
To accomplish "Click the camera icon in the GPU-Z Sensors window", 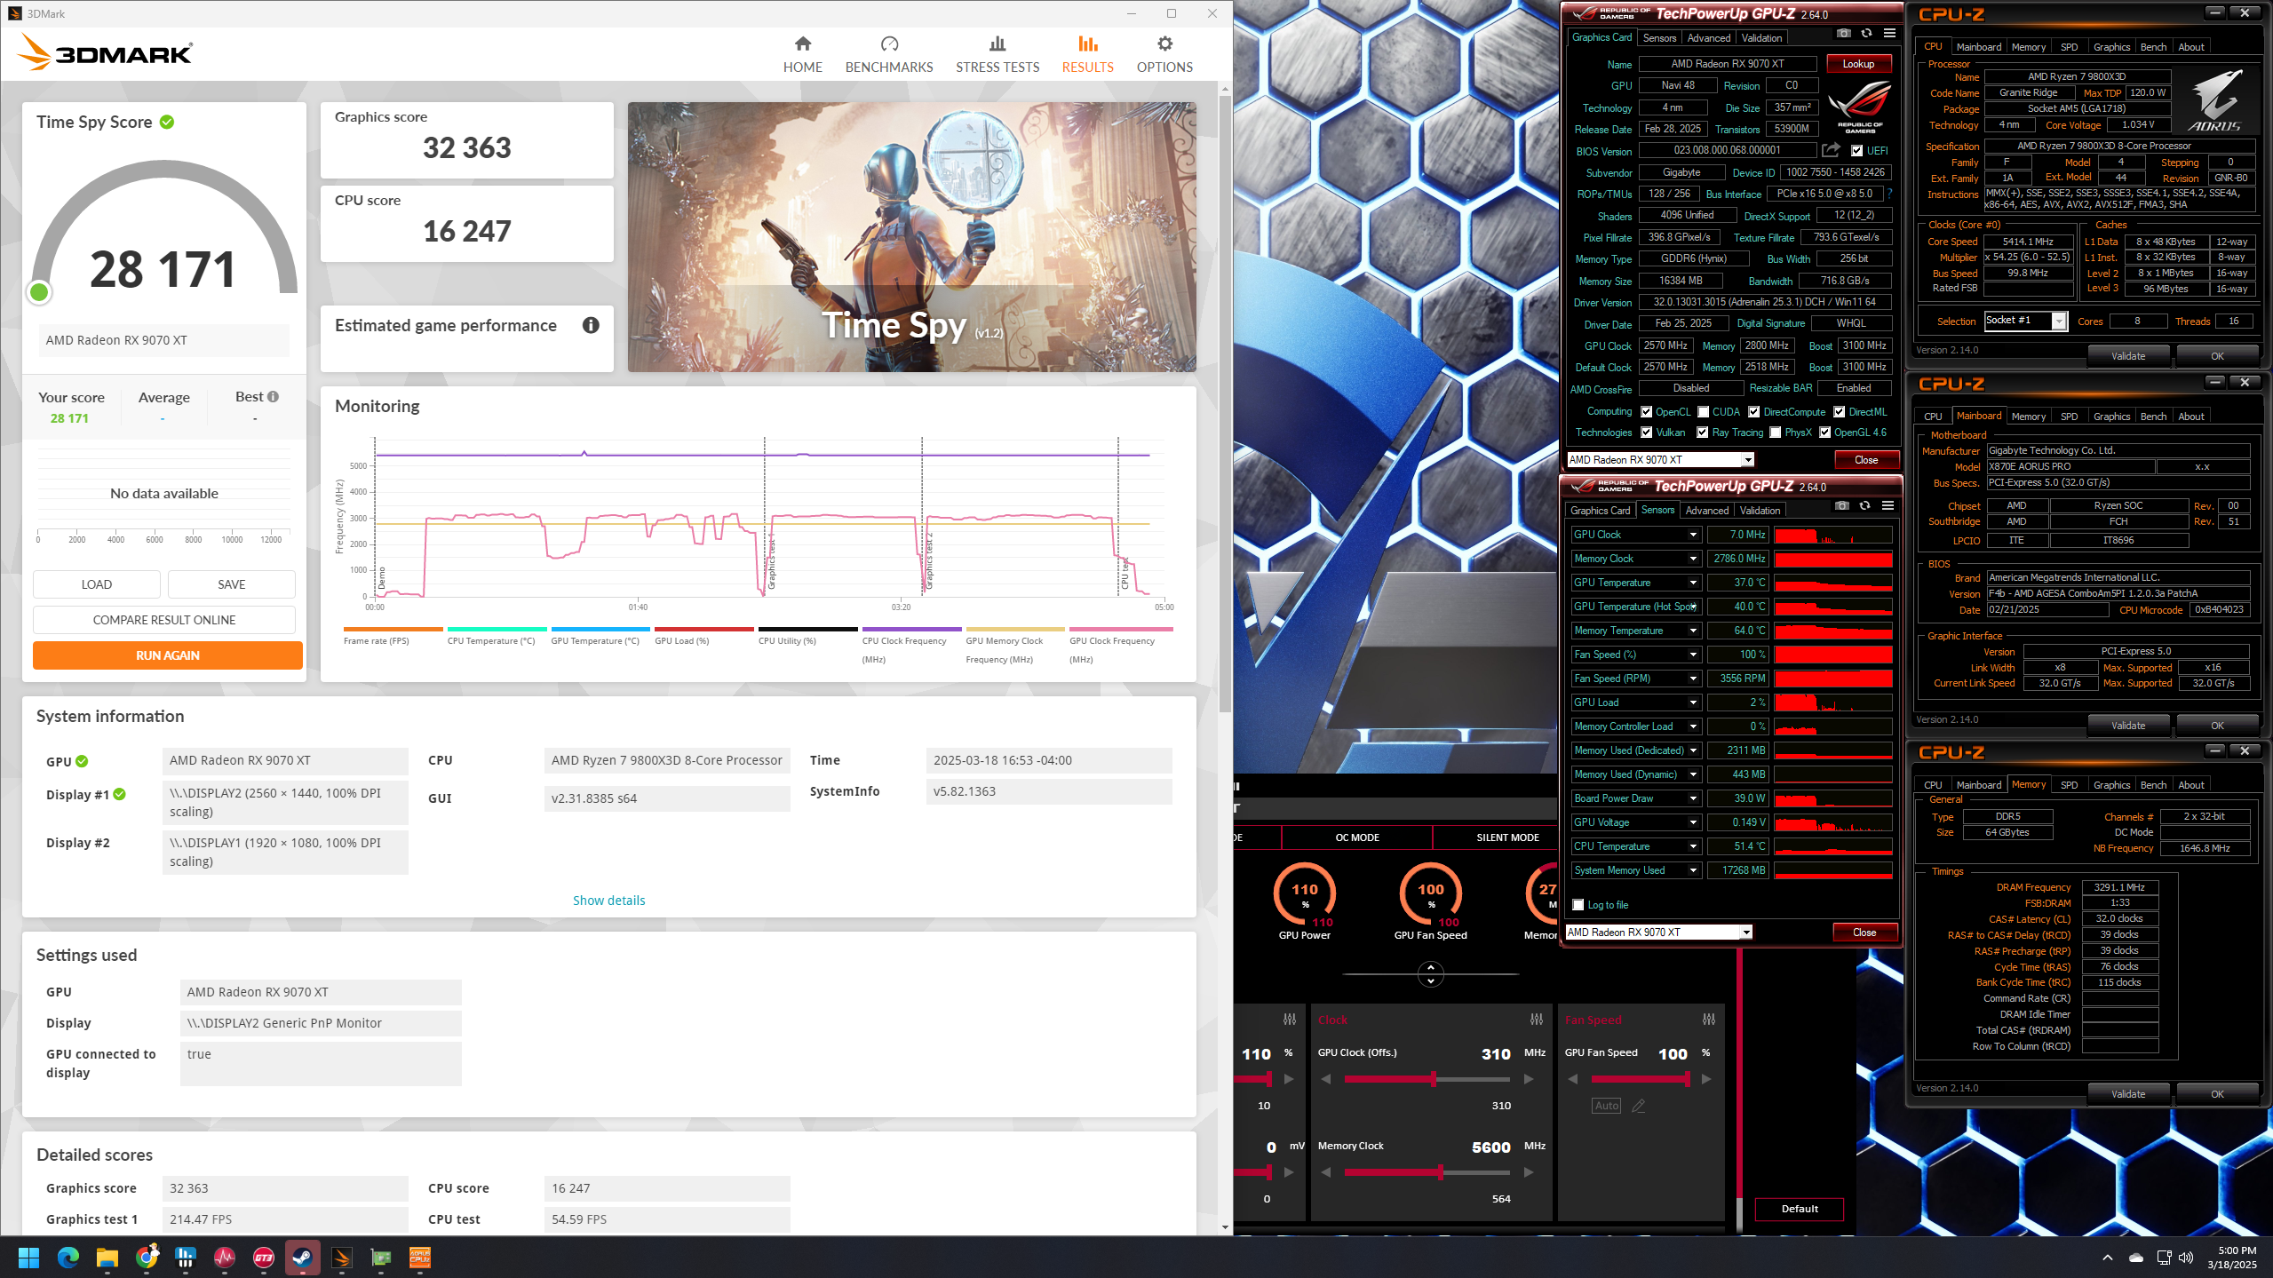I will coord(1842,506).
